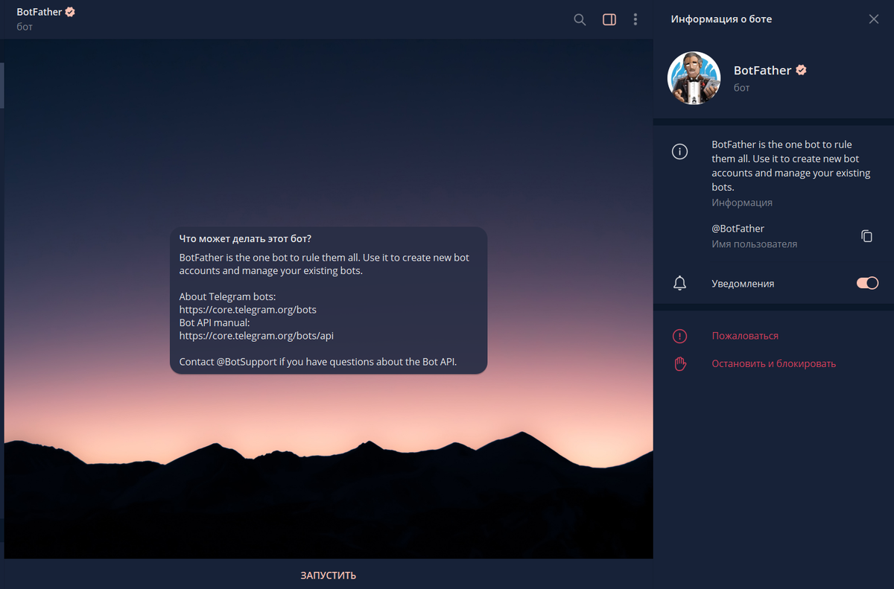This screenshot has width=894, height=589.
Task: Click the ЗАПУСТИТЬ start button
Action: point(329,575)
